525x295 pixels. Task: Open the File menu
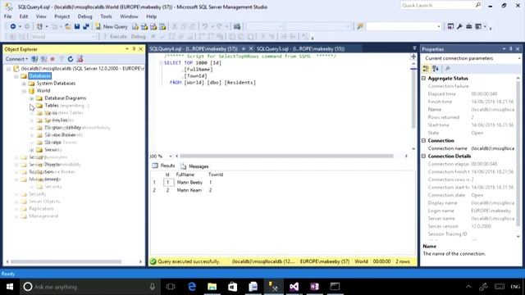point(7,16)
